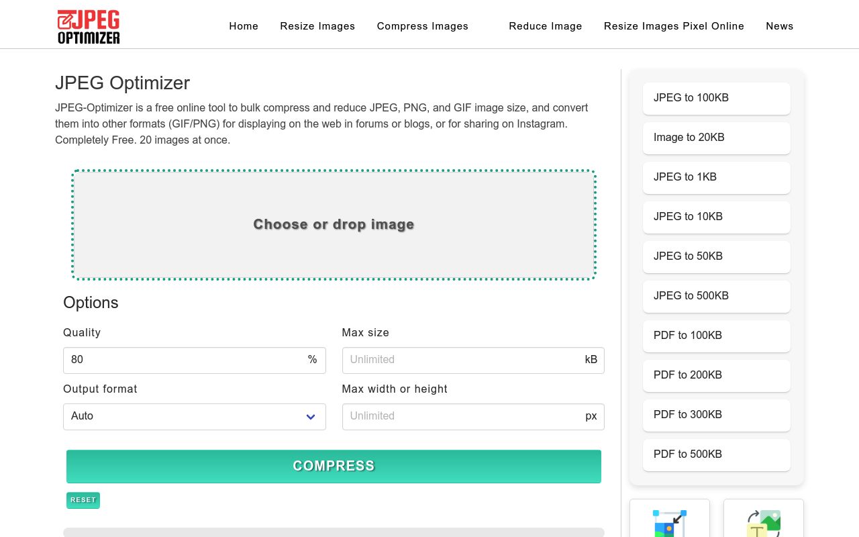Open the Compress Images menu item
This screenshot has width=859, height=537.
pyautogui.click(x=422, y=26)
